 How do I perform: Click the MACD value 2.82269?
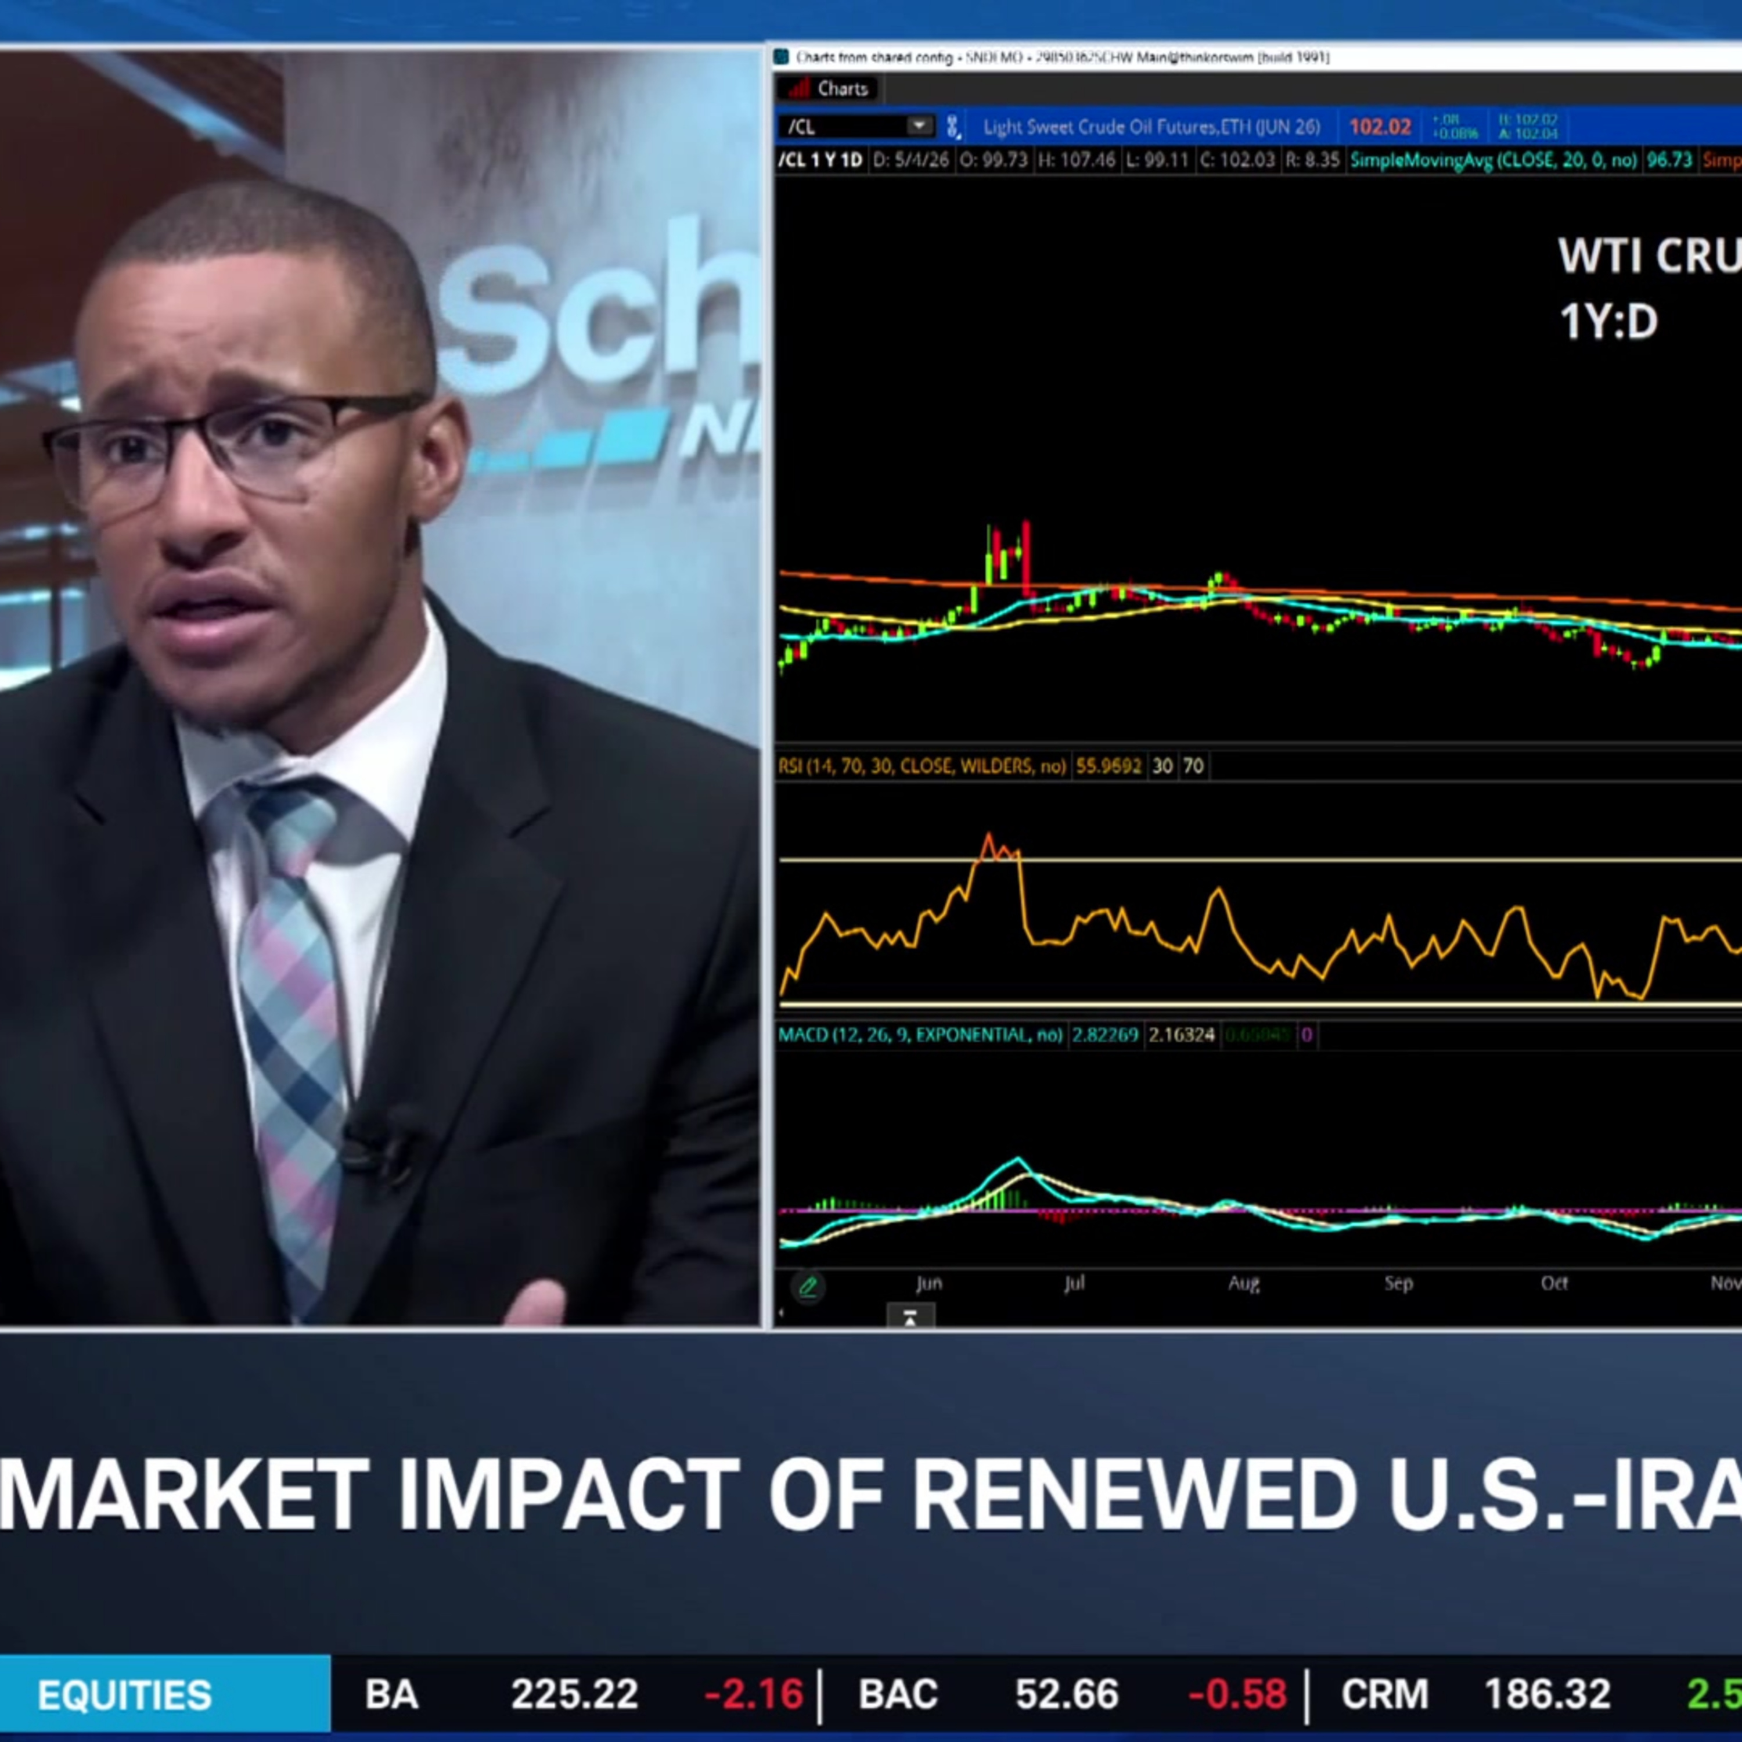coord(1104,1035)
